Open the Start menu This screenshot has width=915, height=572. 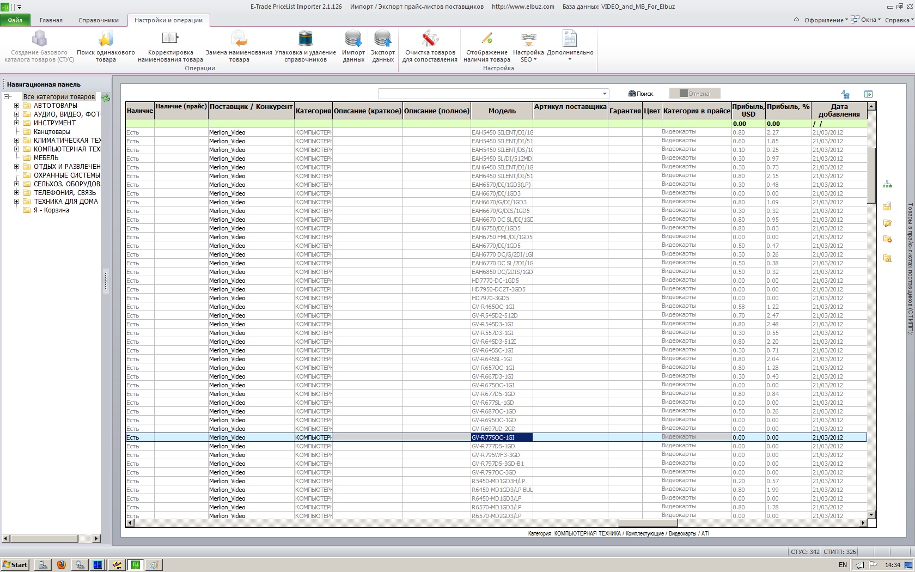coord(15,565)
